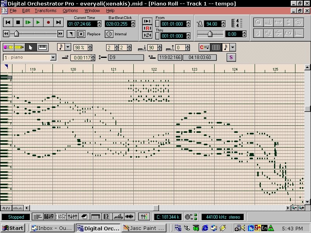Toggle the loop playback button

[147, 36]
